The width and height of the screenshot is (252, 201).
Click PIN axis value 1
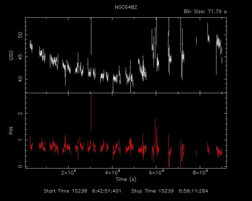coord(20,140)
